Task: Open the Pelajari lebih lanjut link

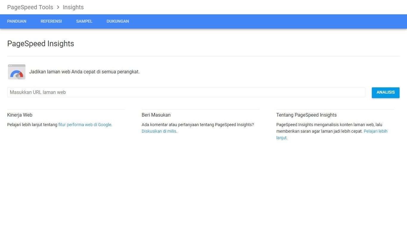Action: pyautogui.click(x=375, y=131)
